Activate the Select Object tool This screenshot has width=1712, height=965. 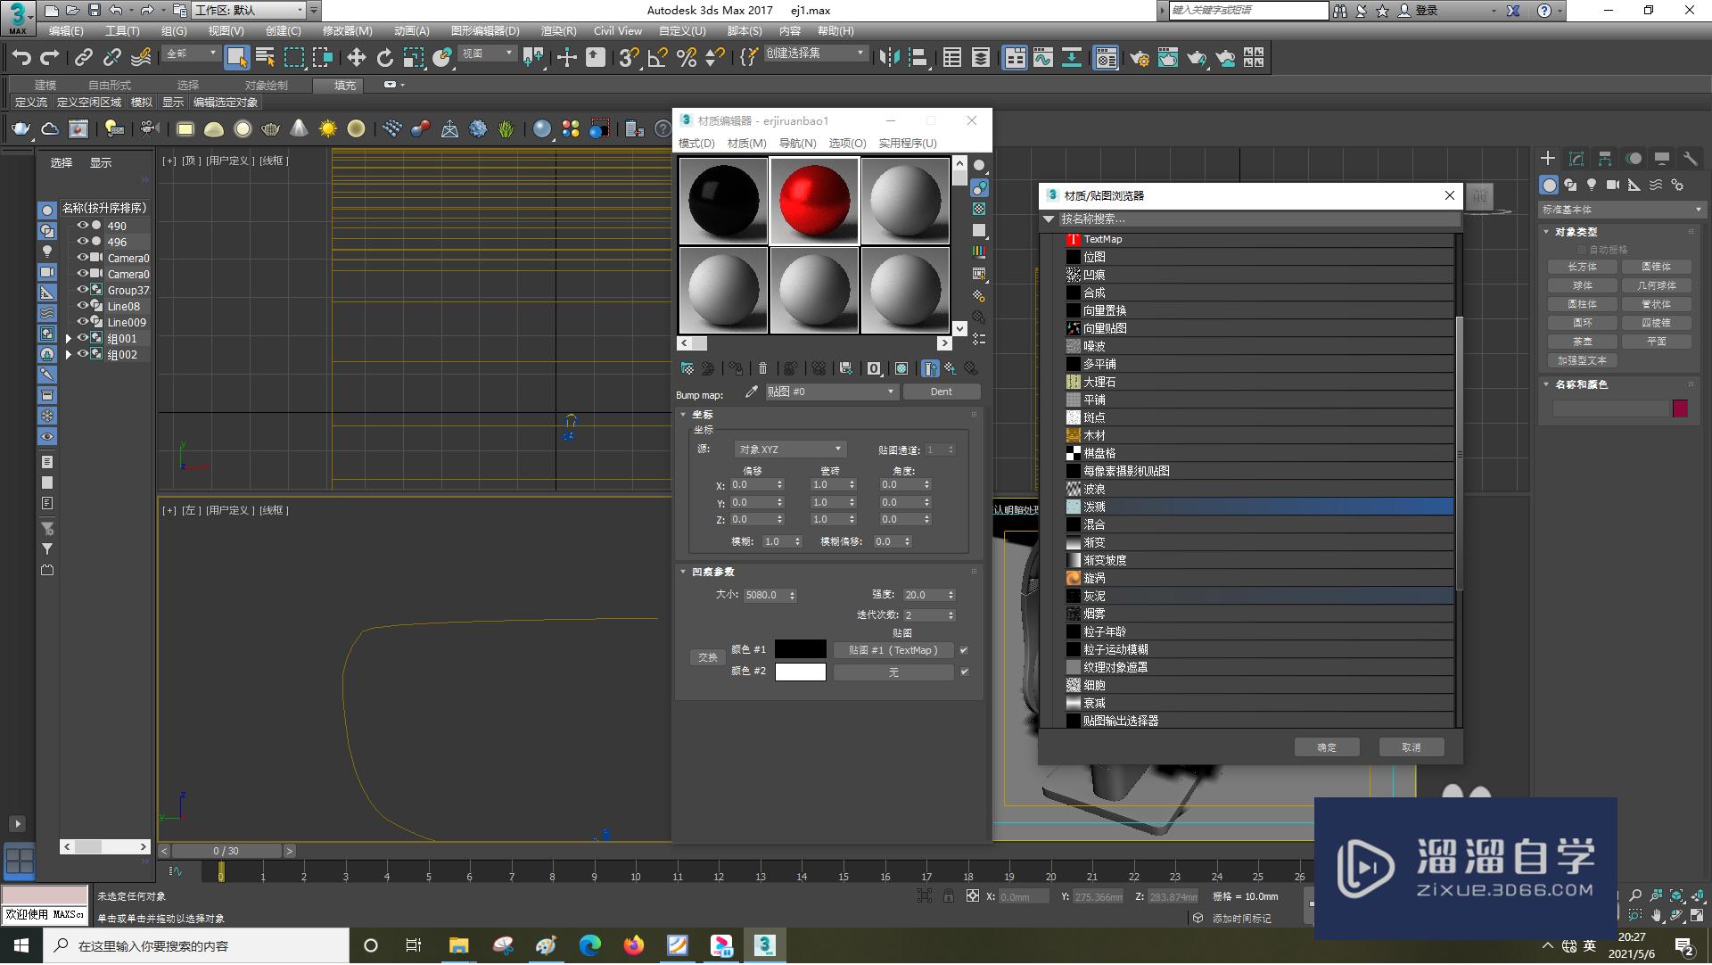pyautogui.click(x=236, y=58)
